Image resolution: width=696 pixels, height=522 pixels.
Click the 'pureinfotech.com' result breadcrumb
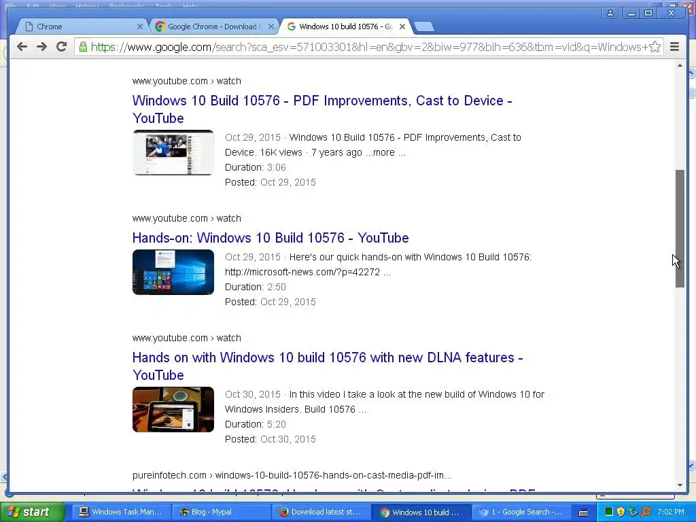click(x=292, y=475)
